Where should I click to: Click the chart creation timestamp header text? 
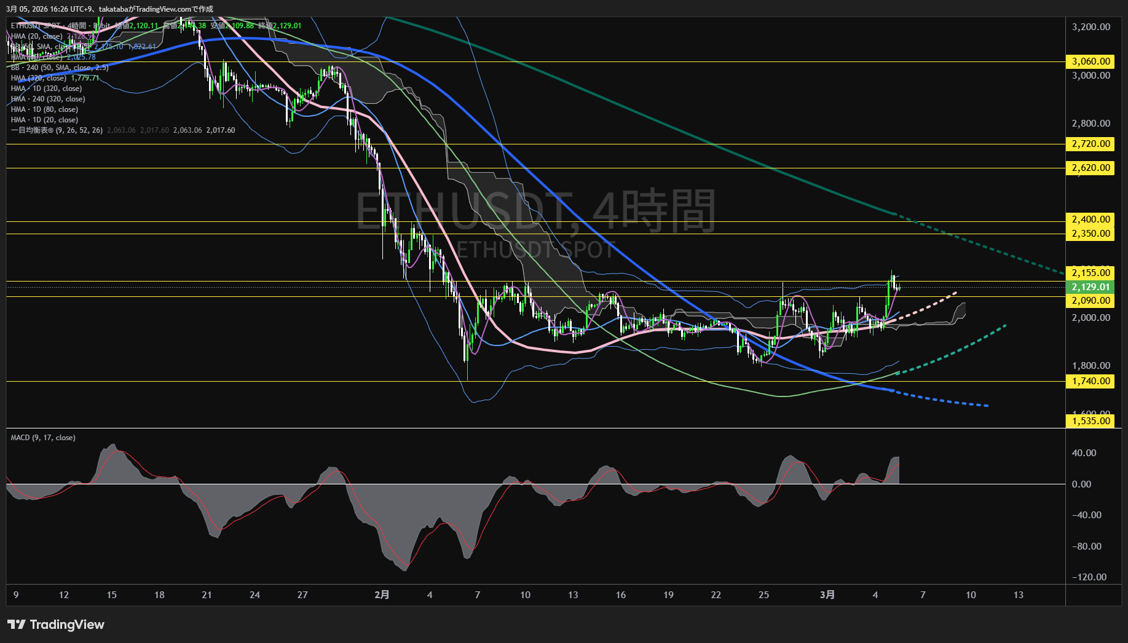coord(110,9)
